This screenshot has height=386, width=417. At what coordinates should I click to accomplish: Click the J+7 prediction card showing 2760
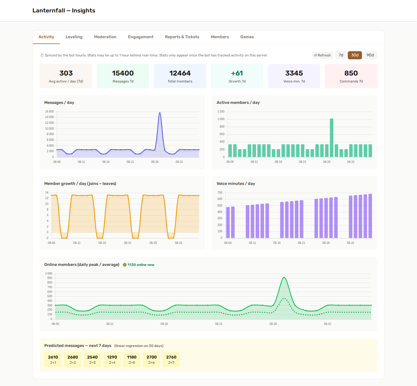pyautogui.click(x=171, y=360)
